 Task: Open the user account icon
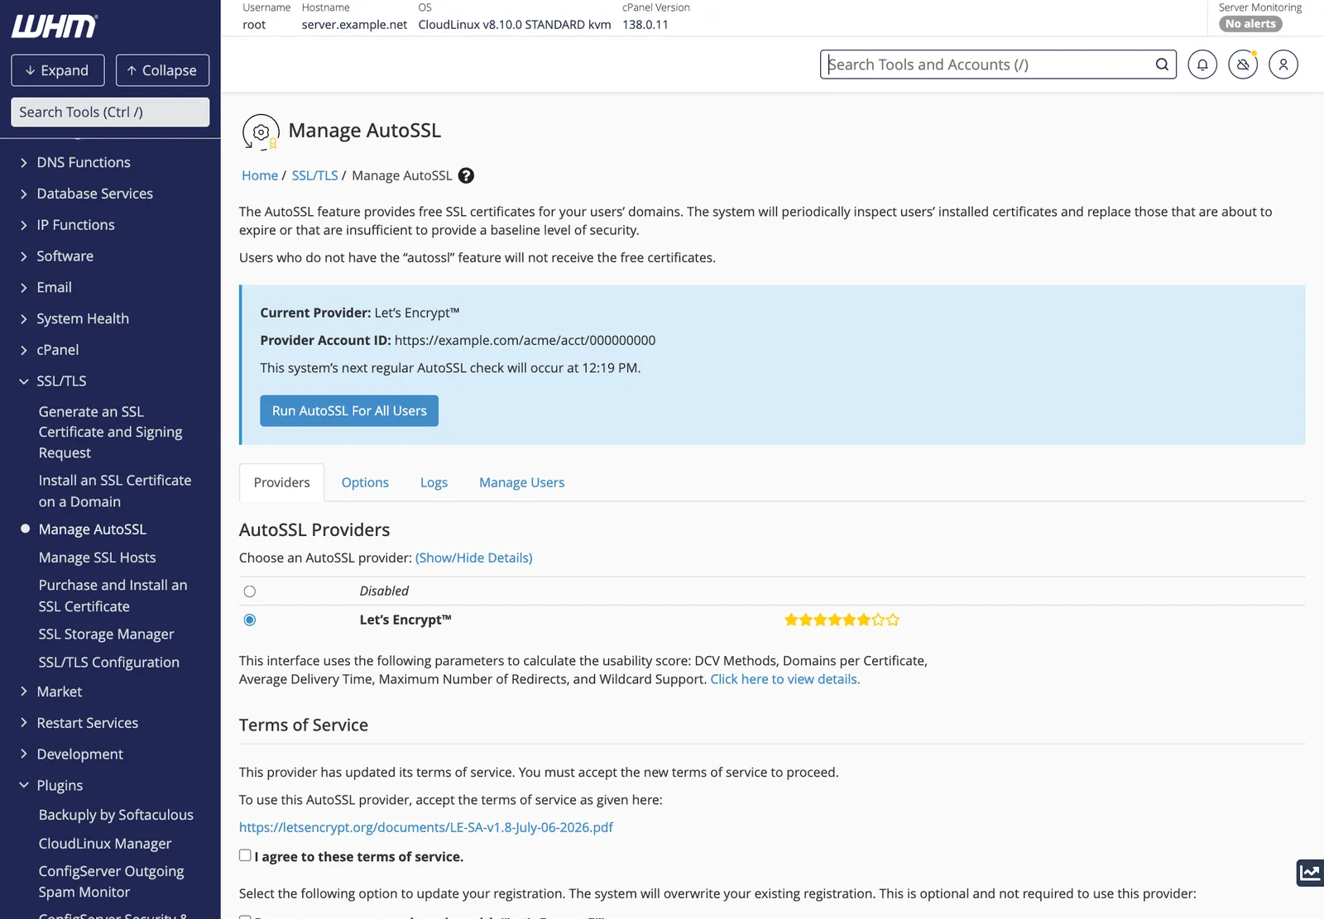pos(1283,65)
